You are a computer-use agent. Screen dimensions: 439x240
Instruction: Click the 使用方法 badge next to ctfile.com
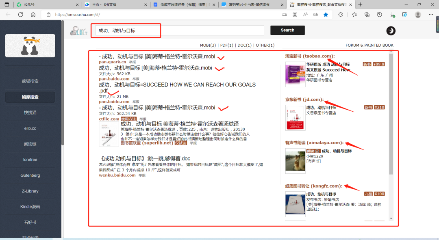(129, 119)
